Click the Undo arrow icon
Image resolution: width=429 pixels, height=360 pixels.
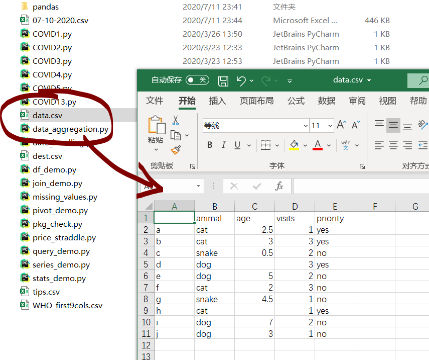point(241,80)
